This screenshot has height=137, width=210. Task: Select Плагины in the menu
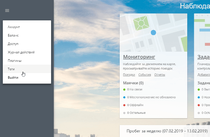coord(27,61)
